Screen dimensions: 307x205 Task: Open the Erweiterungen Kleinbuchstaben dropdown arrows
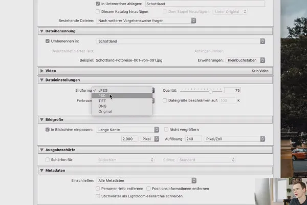[262, 60]
